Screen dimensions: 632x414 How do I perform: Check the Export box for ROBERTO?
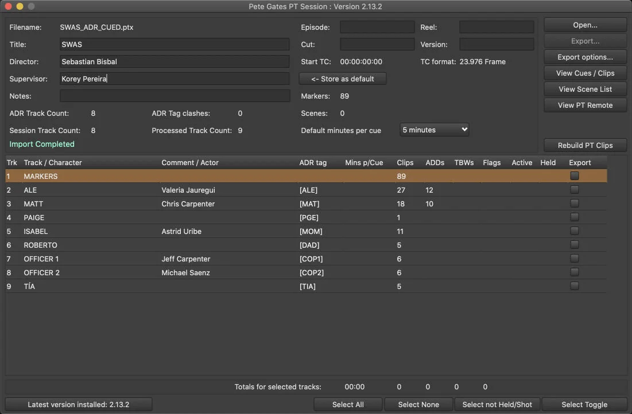(x=575, y=245)
